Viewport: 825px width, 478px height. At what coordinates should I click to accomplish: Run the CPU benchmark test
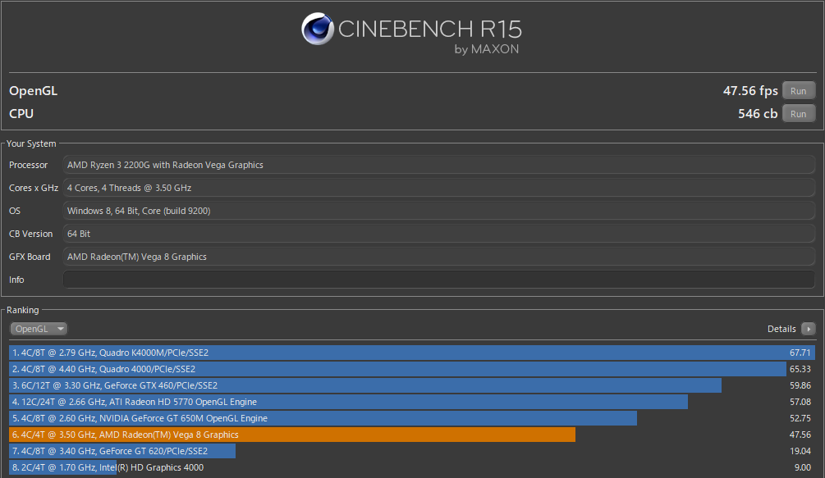pos(798,113)
